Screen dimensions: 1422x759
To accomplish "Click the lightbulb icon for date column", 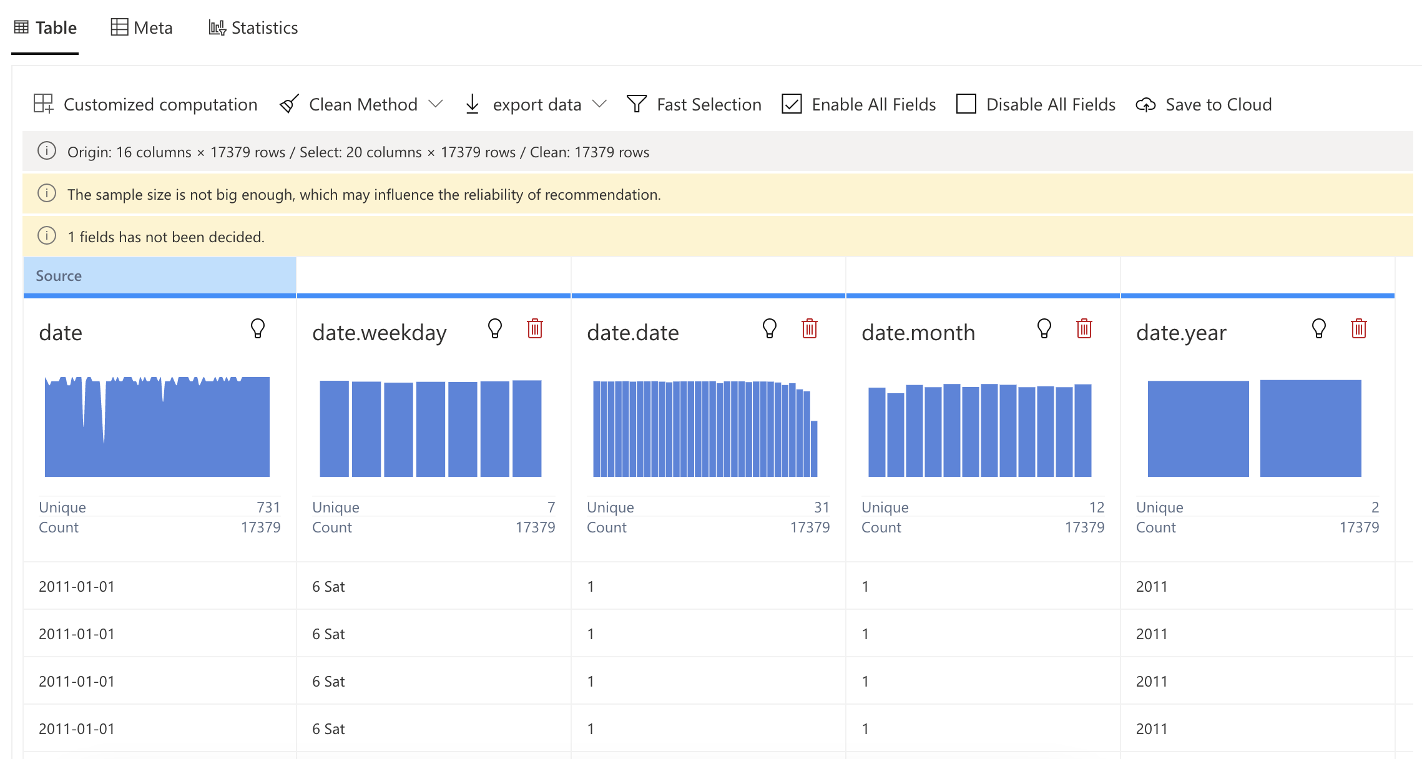I will pos(258,328).
